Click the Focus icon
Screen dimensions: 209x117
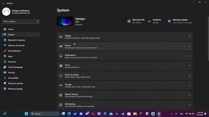[x=61, y=66]
